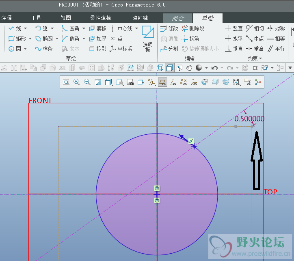Click the 投影 (Project) tool

coord(97,49)
